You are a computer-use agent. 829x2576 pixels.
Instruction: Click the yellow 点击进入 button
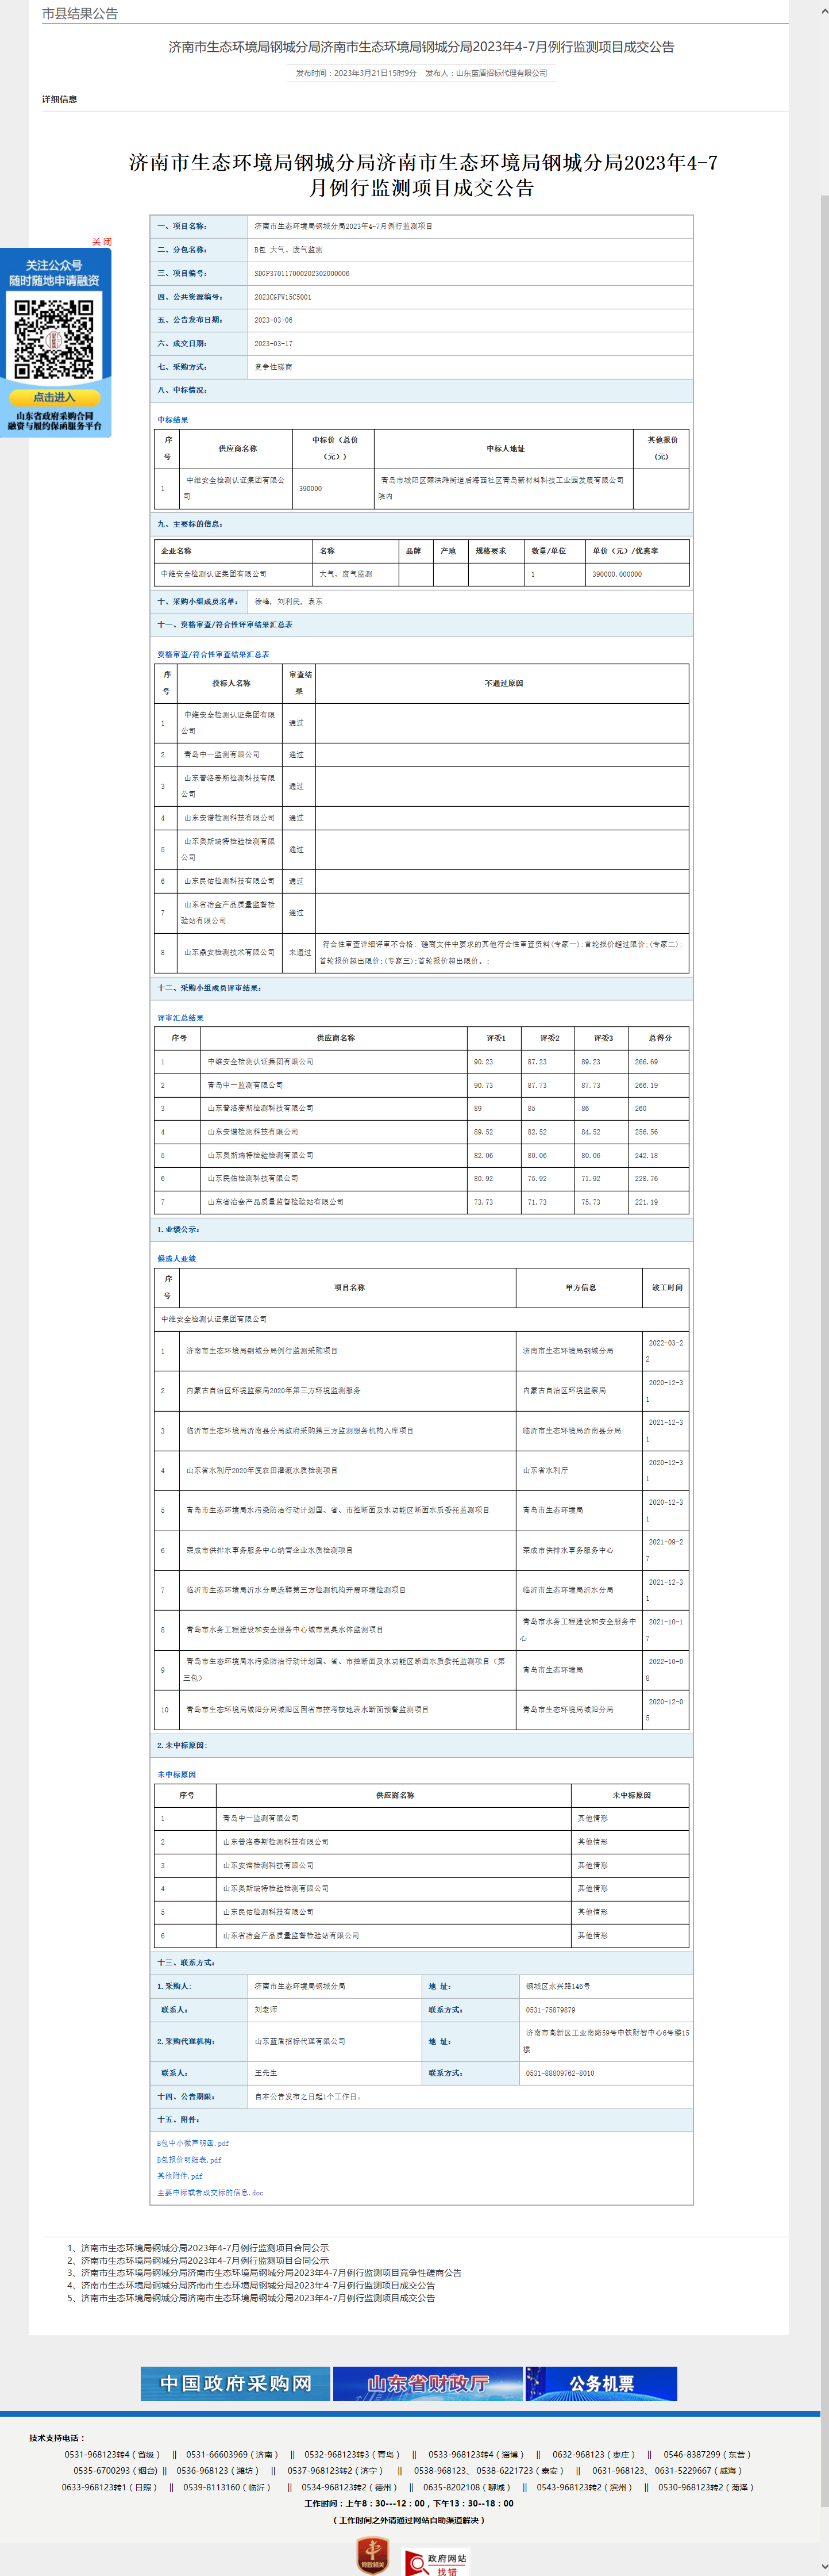pyautogui.click(x=55, y=397)
